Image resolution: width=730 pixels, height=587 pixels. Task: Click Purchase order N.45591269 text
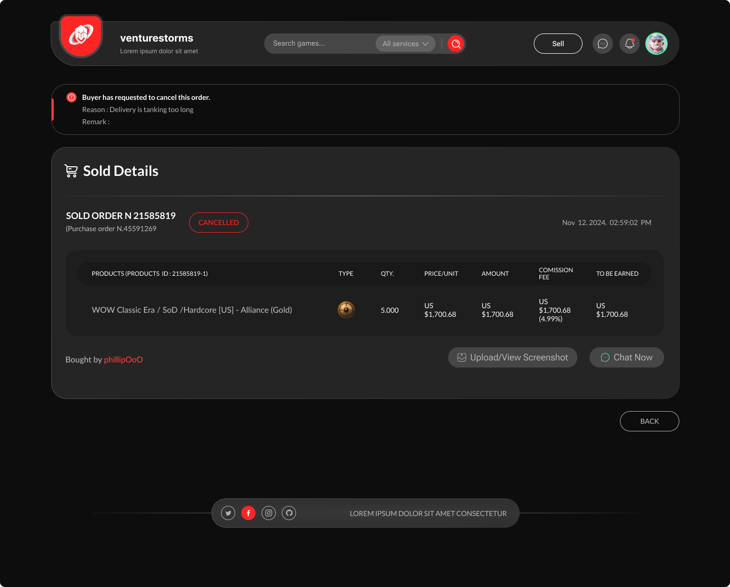[x=111, y=229]
